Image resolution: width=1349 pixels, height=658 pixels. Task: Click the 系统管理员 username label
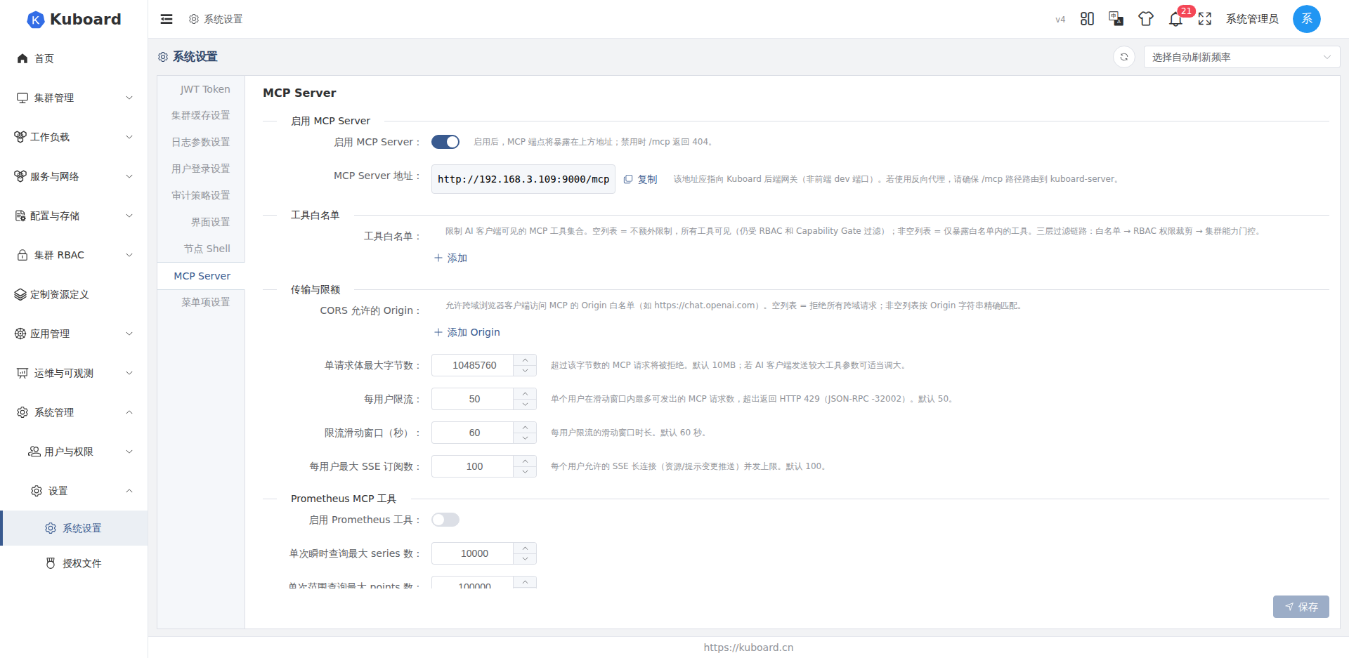point(1252,19)
